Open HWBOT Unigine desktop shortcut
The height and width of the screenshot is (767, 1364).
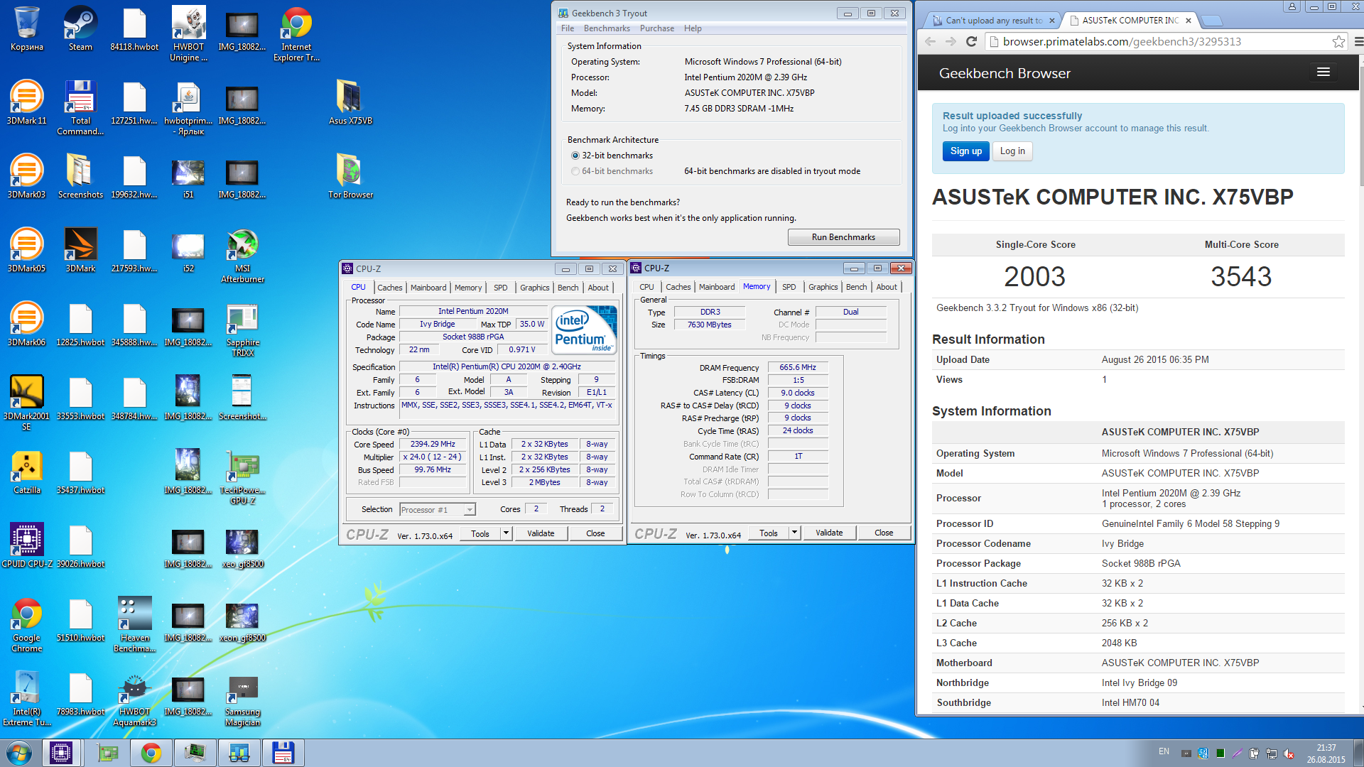[188, 33]
